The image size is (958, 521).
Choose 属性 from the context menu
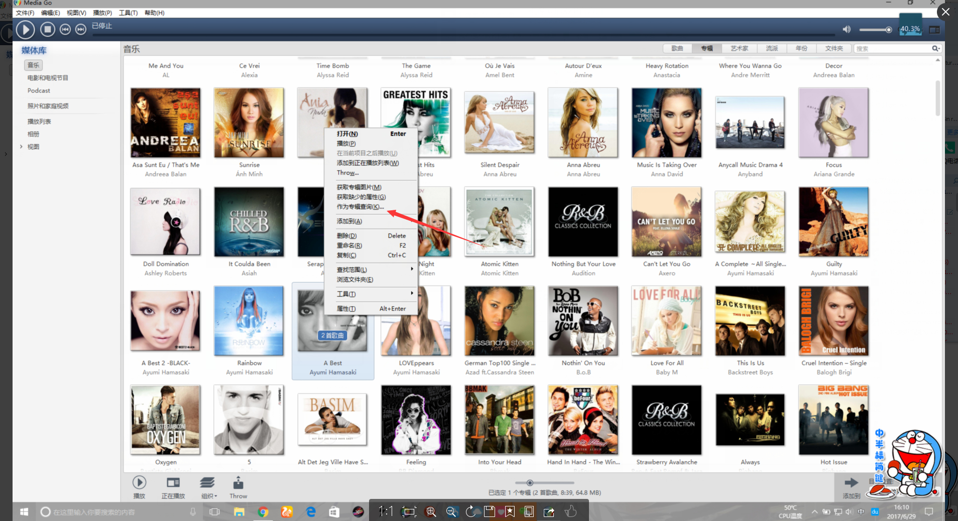371,309
